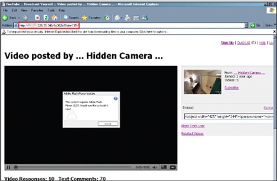This screenshot has width=277, height=181.
Task: Click the Forward navigation arrow
Action: [25, 18]
